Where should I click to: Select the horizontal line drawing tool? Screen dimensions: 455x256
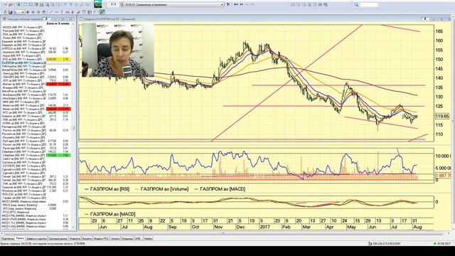[57, 12]
